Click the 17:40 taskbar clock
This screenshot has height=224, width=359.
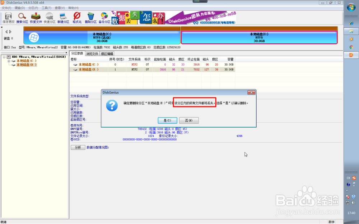(351, 213)
